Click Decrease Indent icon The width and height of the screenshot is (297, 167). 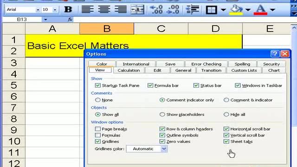coord(193,9)
